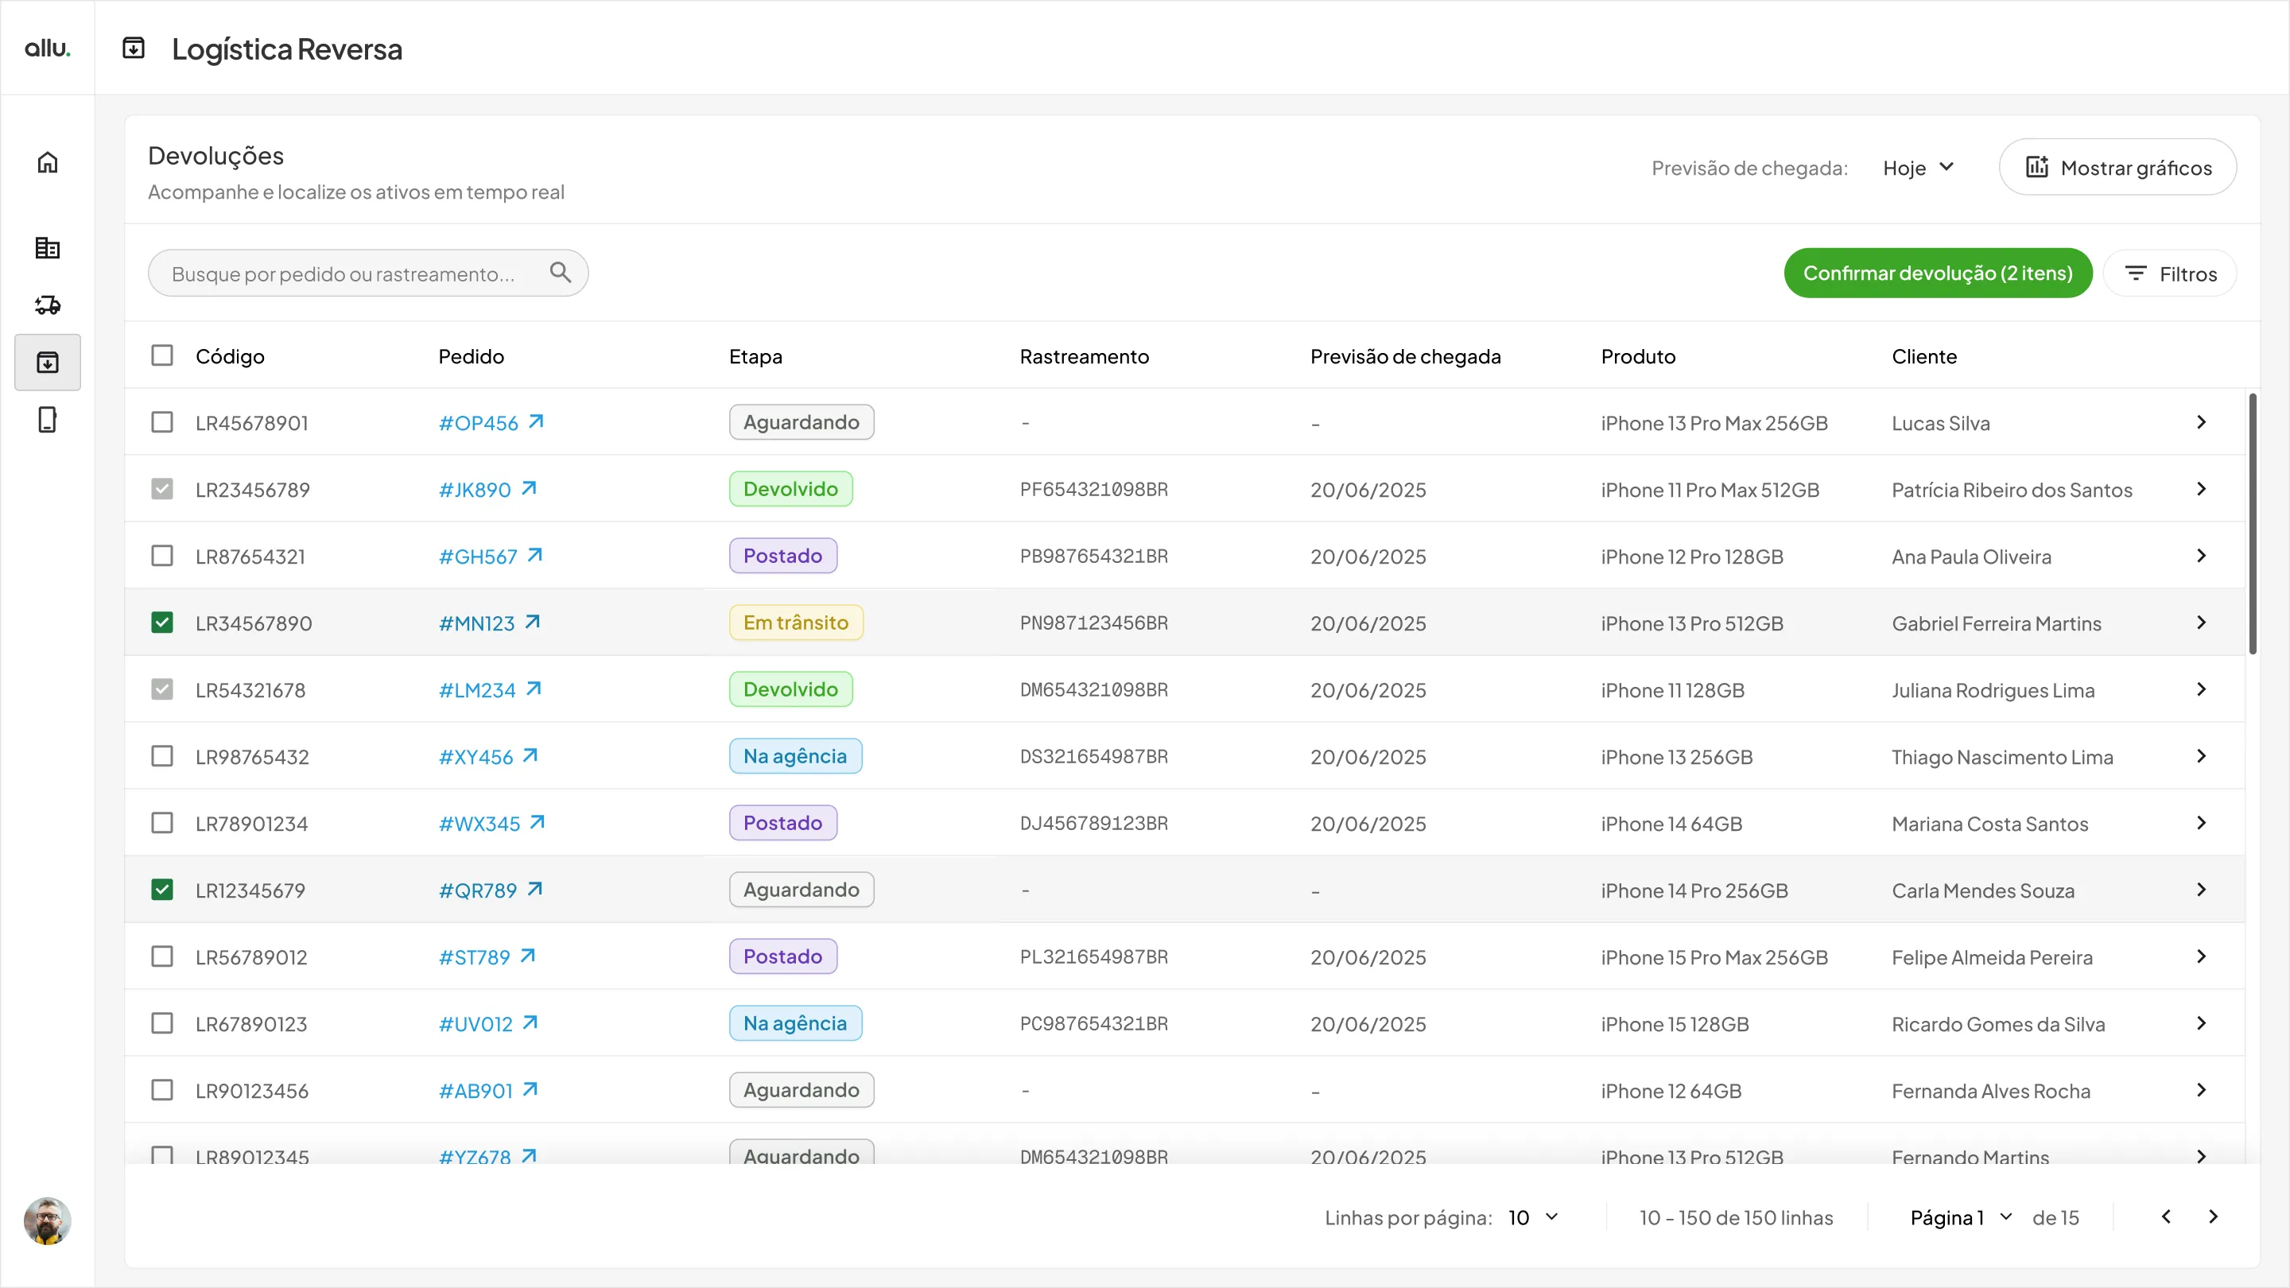2290x1288 pixels.
Task: Click the Mostrar gráficos button
Action: pos(2117,167)
